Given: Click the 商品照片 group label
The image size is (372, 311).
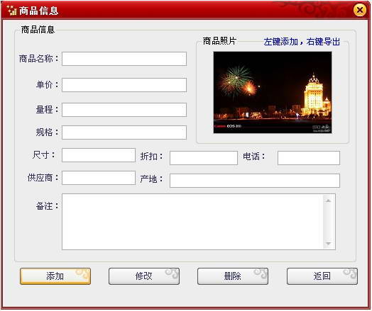Looking at the screenshot, I should click(219, 41).
